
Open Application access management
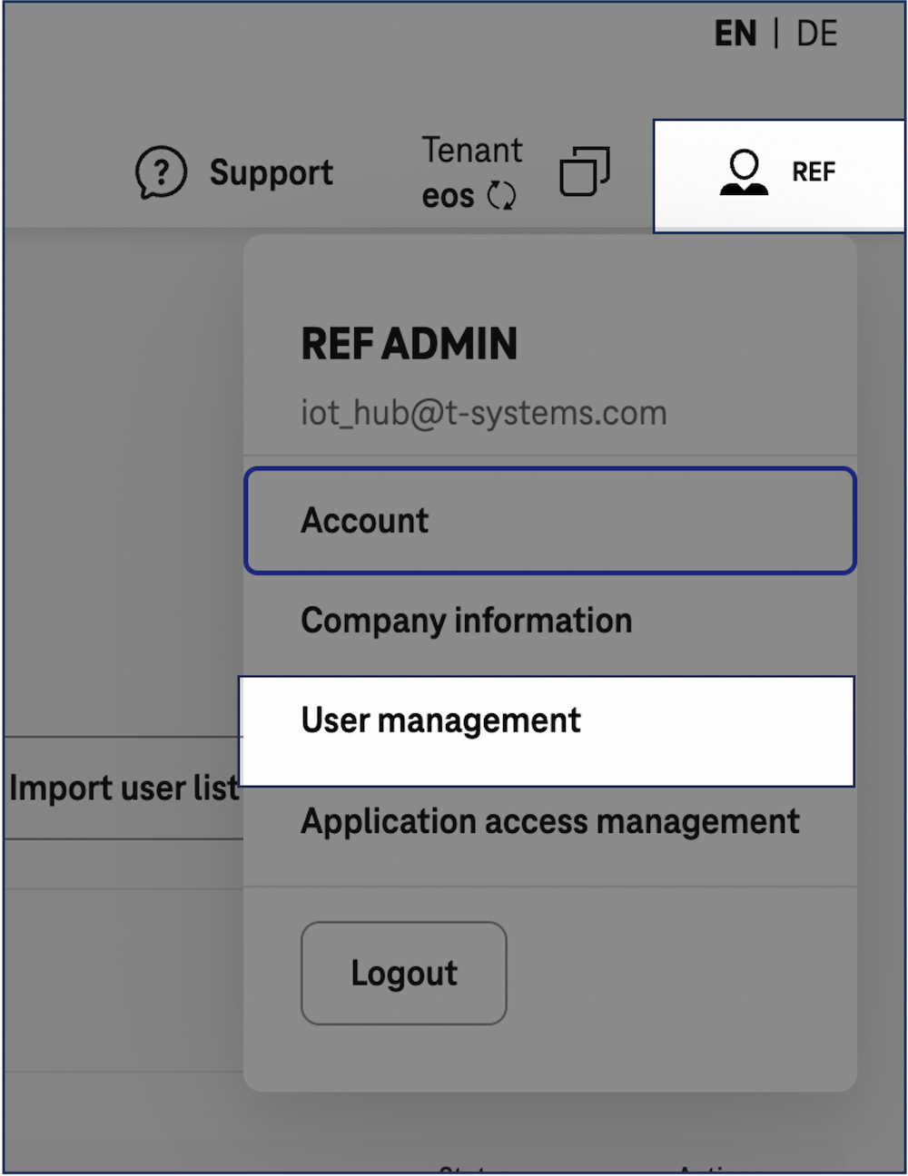click(550, 821)
